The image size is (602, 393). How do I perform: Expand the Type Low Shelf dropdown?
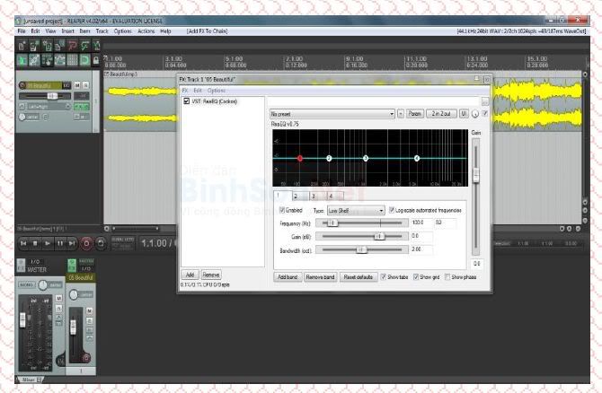pos(354,210)
